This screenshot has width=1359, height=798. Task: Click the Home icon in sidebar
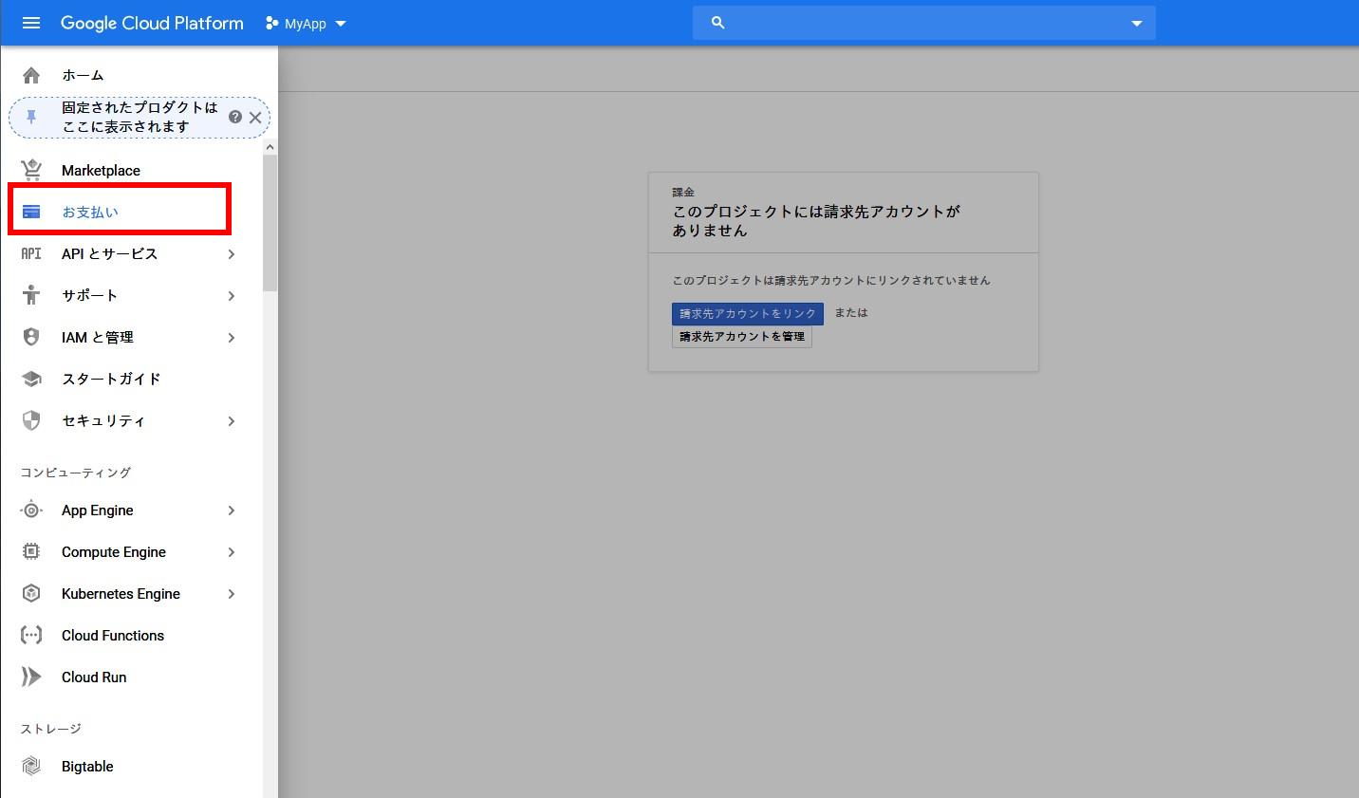31,75
